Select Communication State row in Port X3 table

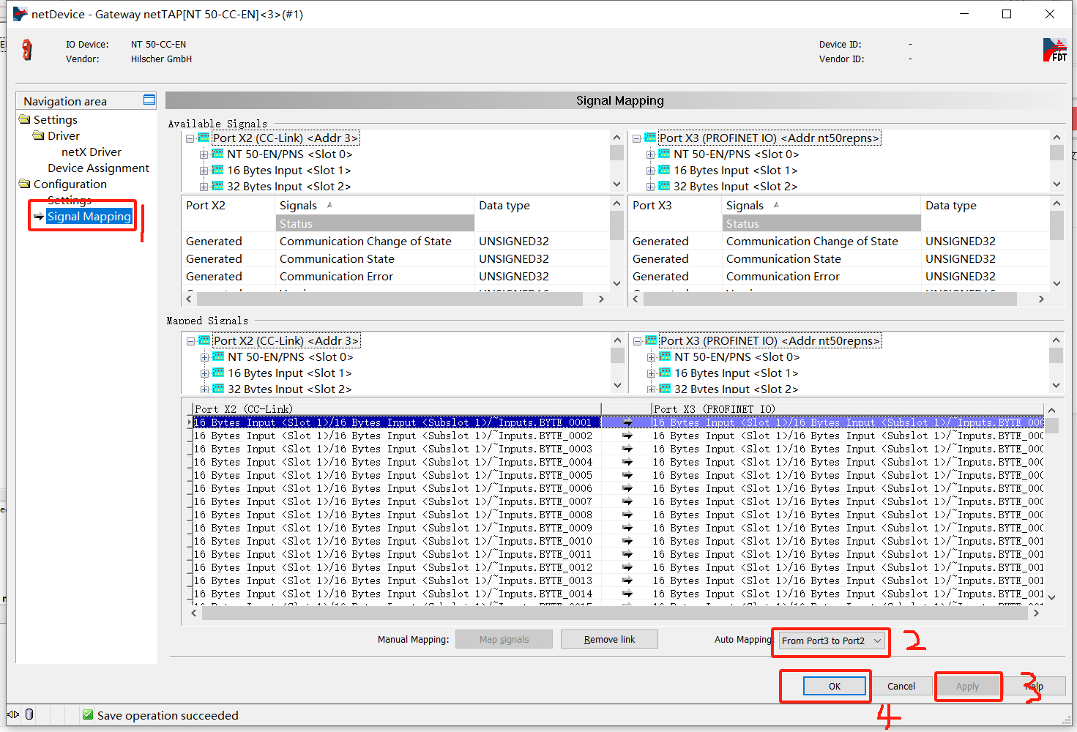pos(783,258)
